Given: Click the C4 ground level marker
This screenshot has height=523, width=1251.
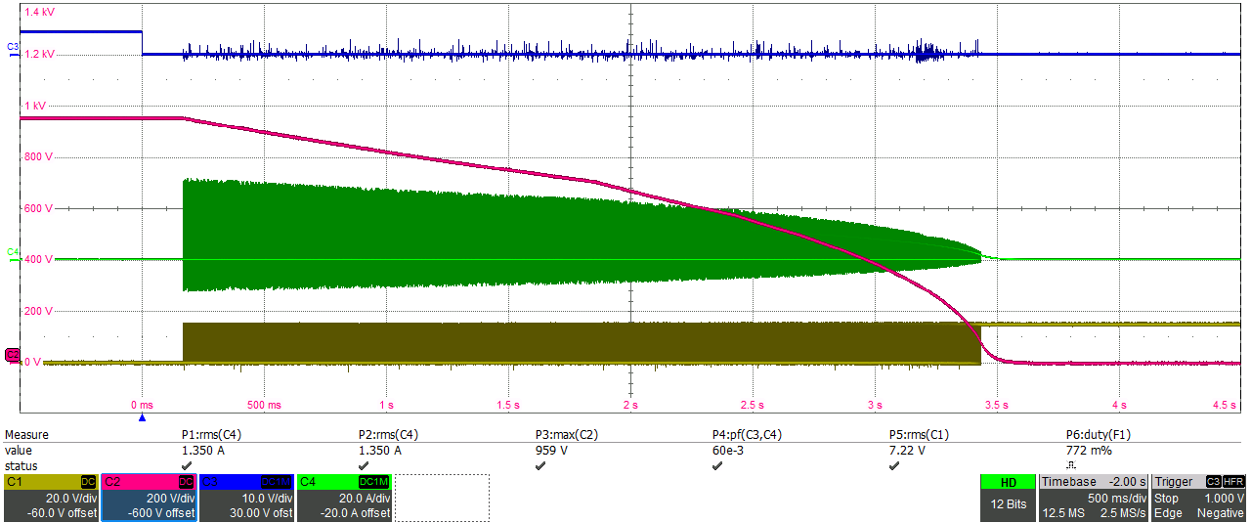Looking at the screenshot, I should [13, 252].
